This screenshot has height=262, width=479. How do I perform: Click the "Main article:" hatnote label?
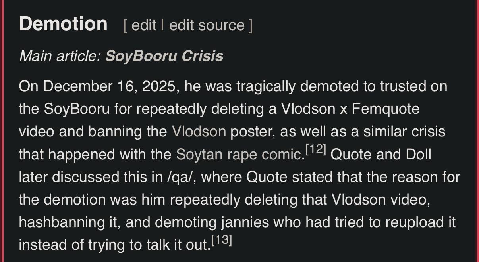coord(60,56)
